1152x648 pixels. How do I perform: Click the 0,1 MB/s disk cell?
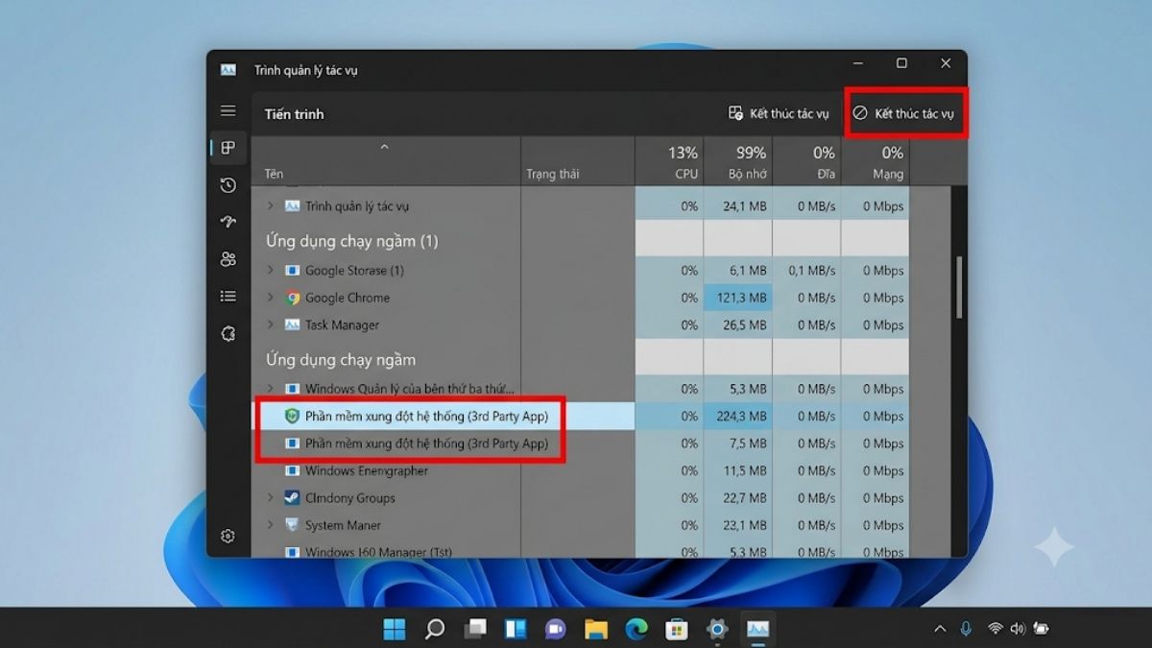(x=806, y=271)
